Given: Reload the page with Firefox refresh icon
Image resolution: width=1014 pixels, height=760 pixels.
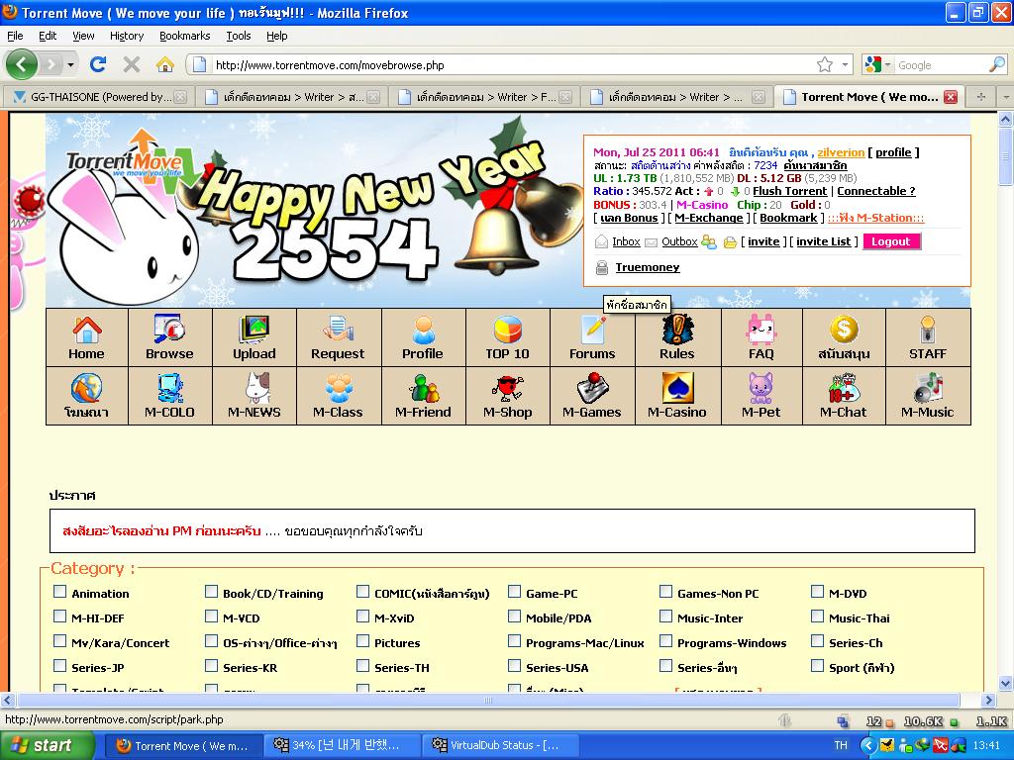Looking at the screenshot, I should click(x=98, y=64).
